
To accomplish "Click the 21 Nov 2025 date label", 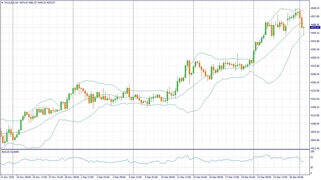I will [x=8, y=177].
